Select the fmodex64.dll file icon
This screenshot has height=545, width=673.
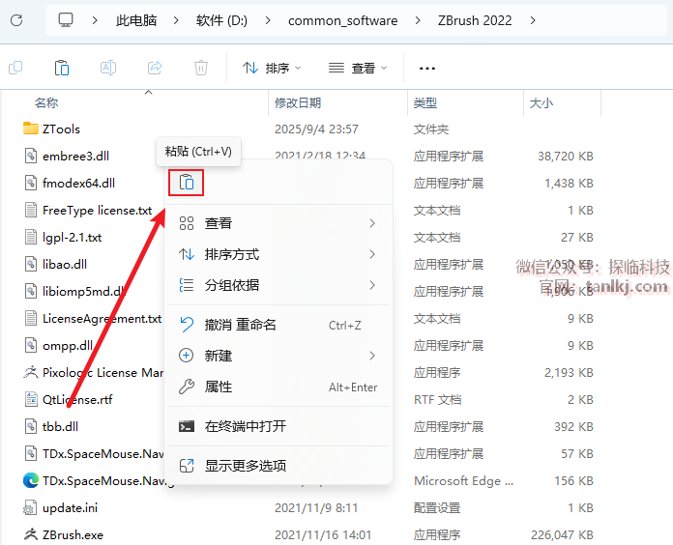coord(31,183)
